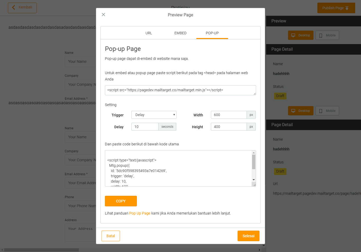This screenshot has height=252, width=361.
Task: Click the lower Your Name field
Action: pyautogui.click(x=81, y=137)
